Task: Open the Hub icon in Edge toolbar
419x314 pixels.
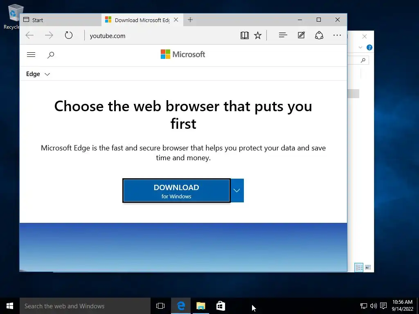Action: [283, 35]
